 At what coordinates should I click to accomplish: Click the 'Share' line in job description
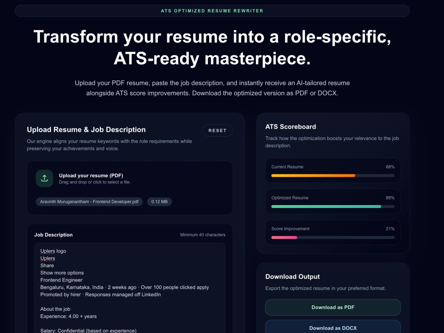pos(47,266)
